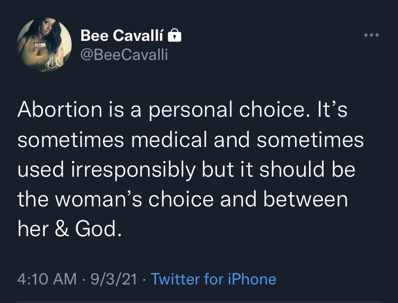Open the three-dot more options menu
The image size is (398, 303).
point(371,35)
